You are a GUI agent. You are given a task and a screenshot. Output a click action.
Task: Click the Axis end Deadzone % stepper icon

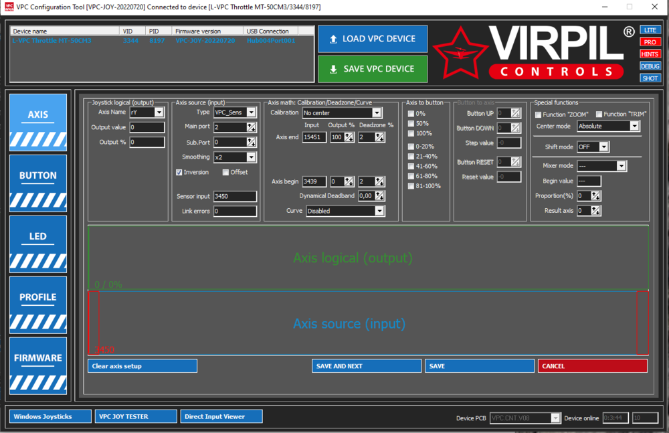[x=380, y=137]
